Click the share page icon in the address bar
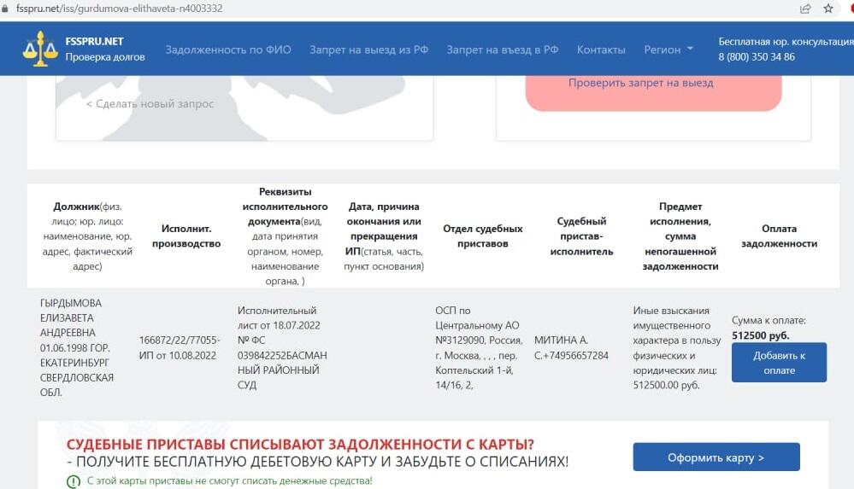The width and height of the screenshot is (854, 489). (805, 9)
